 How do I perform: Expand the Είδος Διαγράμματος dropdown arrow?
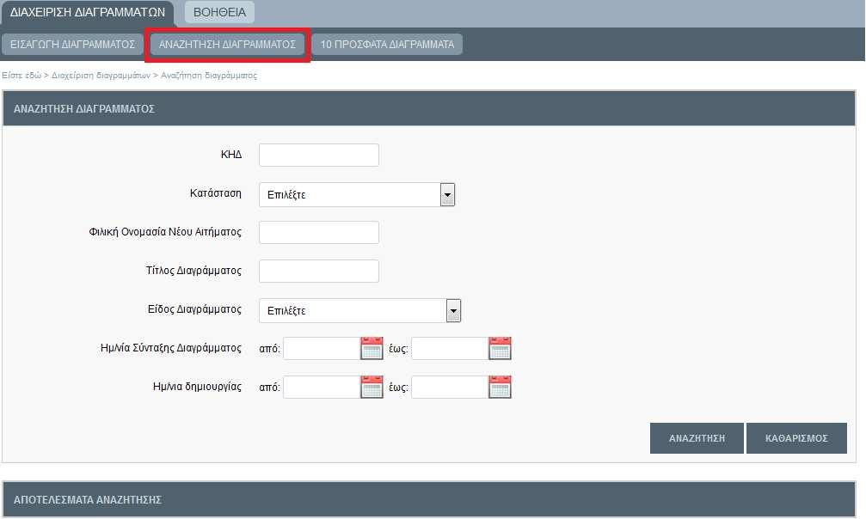pos(453,311)
